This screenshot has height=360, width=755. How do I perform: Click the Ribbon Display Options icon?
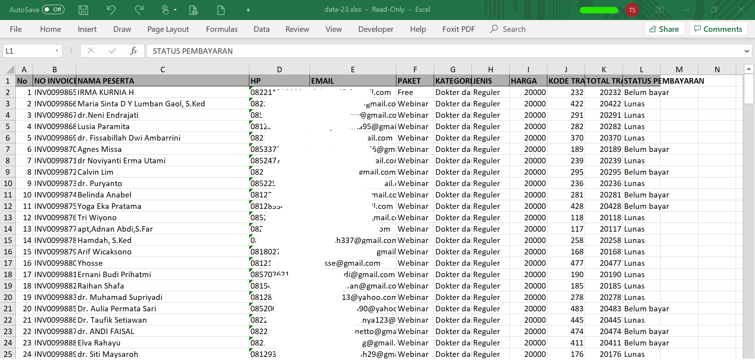coord(659,10)
